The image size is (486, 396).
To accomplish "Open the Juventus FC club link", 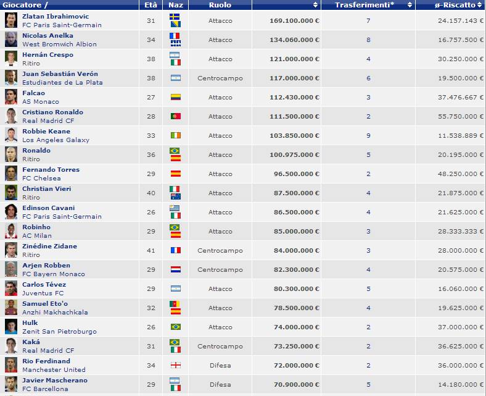I will pyautogui.click(x=43, y=293).
